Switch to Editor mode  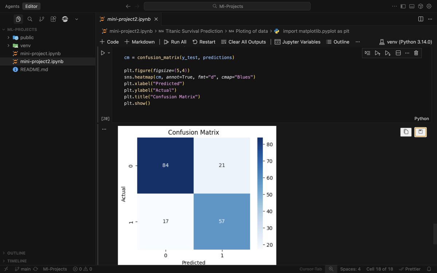pos(32,6)
